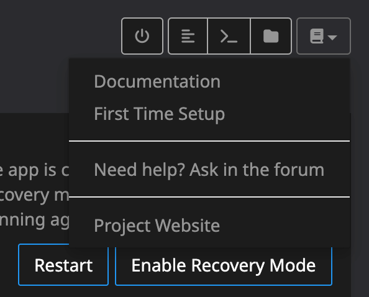369x297 pixels.
Task: Select Documentation from the dropdown menu
Action: point(157,81)
